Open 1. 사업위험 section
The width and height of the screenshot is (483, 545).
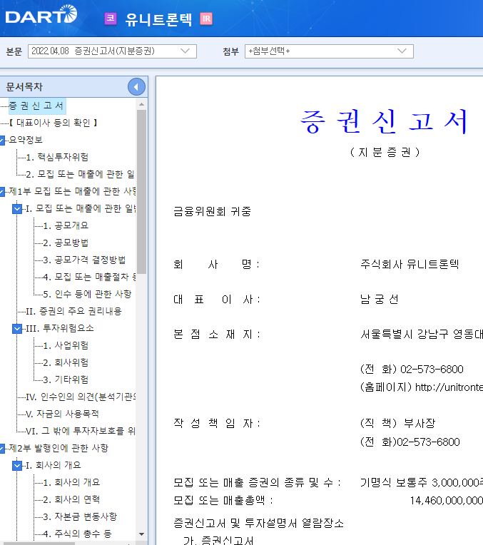(x=66, y=345)
